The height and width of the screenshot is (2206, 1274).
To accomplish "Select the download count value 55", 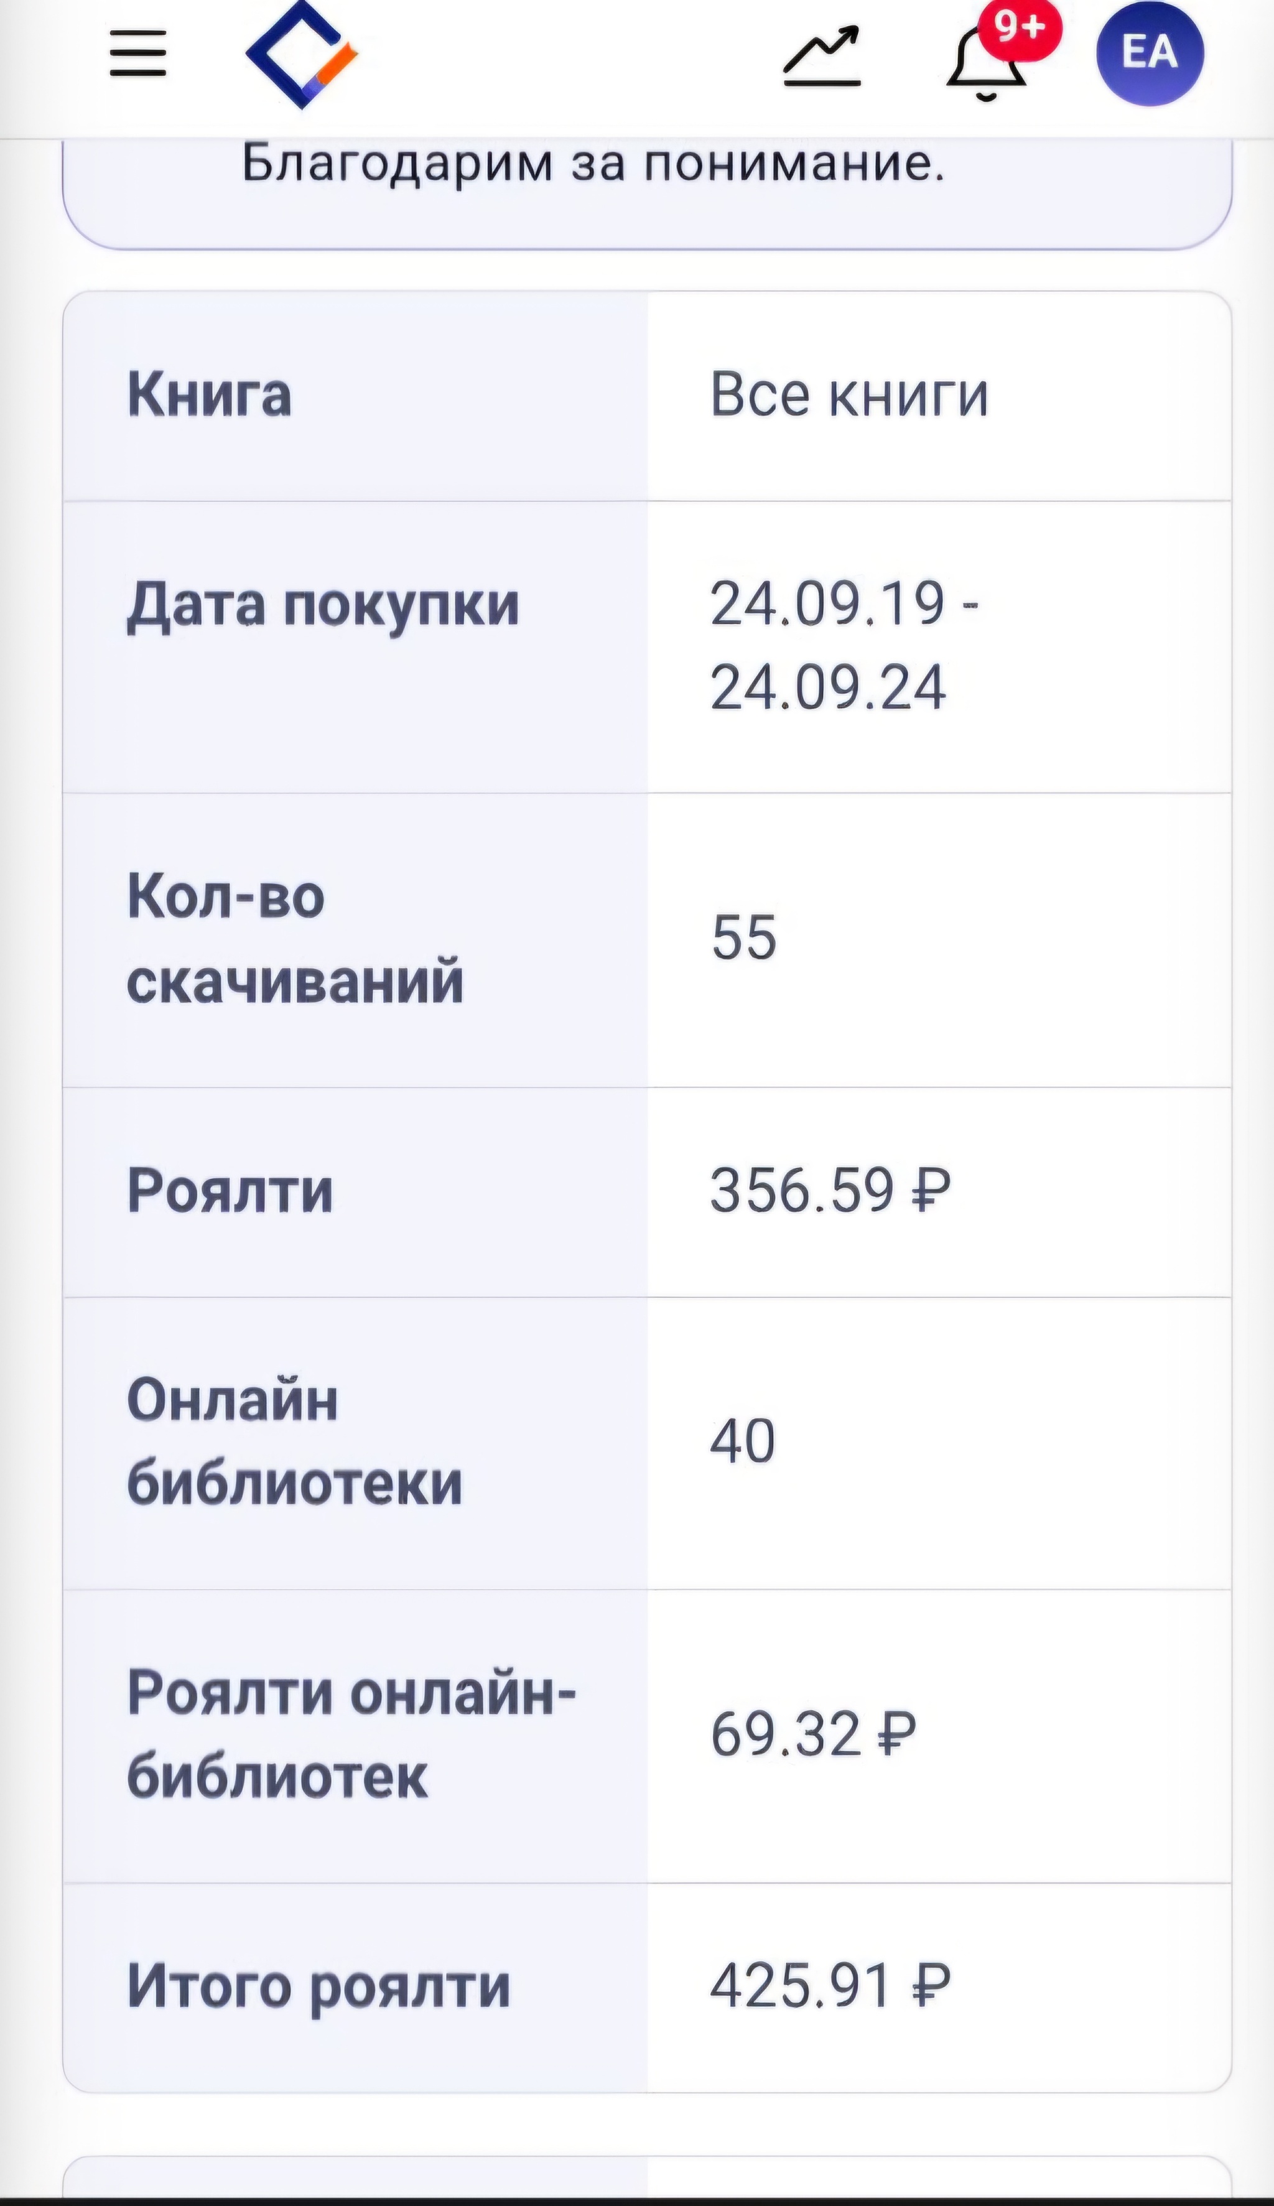I will (x=744, y=937).
